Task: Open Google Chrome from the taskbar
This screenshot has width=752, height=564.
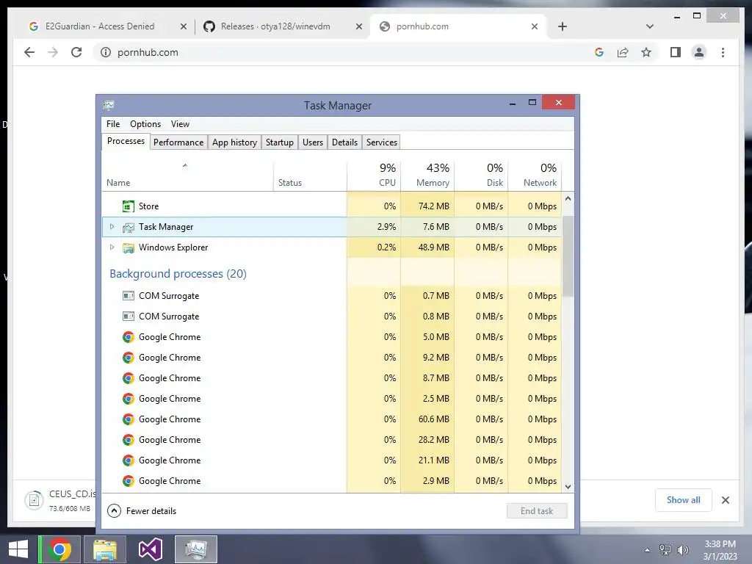Action: [x=59, y=549]
